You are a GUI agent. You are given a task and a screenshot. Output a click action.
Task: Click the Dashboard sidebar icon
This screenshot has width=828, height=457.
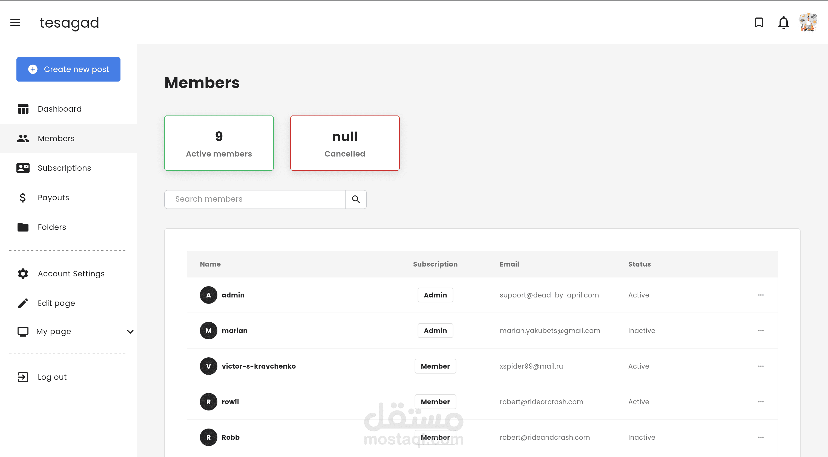(x=23, y=109)
